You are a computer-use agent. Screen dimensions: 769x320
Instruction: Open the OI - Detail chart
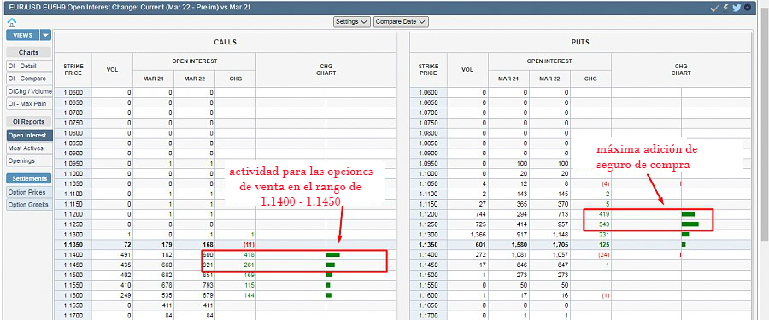click(28, 66)
